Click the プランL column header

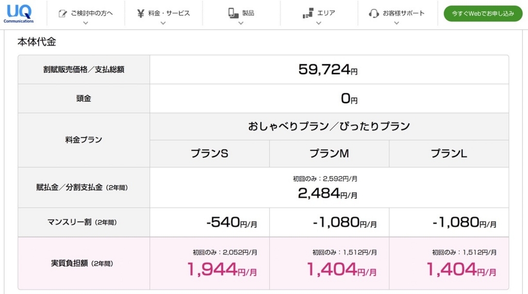[449, 153]
